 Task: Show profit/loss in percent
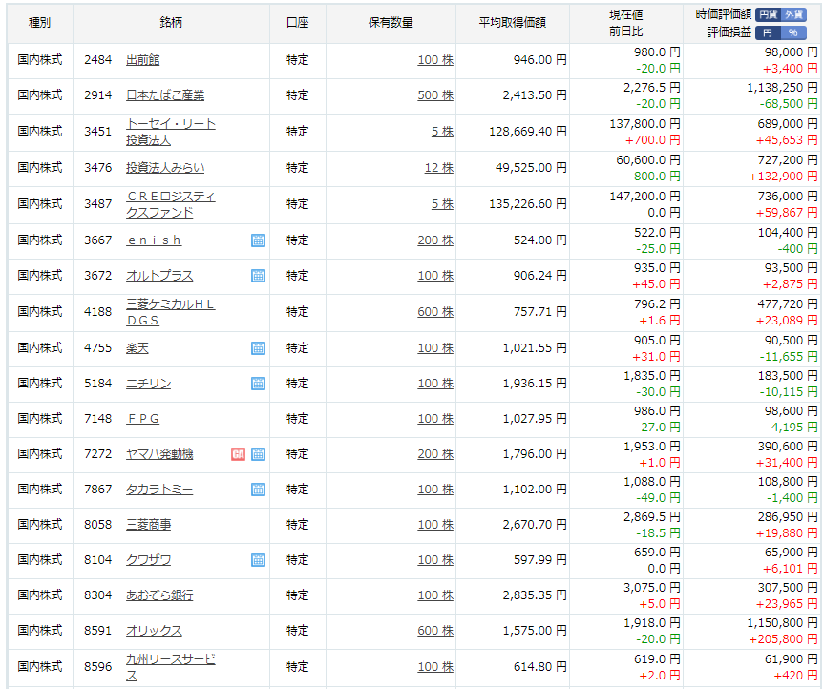coord(794,32)
